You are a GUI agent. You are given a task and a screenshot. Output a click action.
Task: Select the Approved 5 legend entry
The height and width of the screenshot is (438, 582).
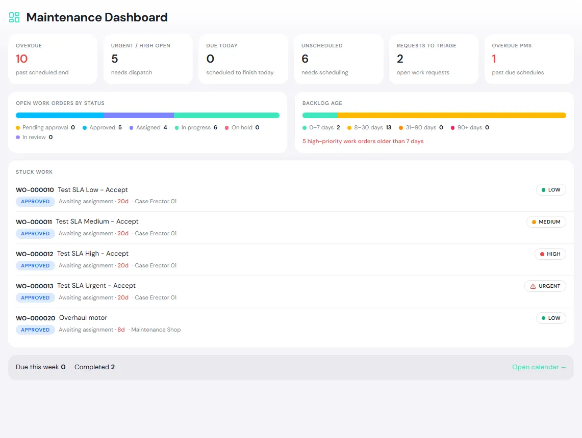(x=102, y=127)
